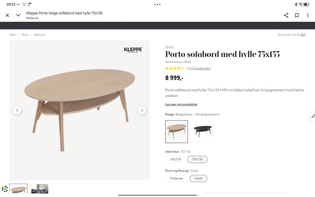
Task: Expand the page info chevron arrow
Action: (18, 15)
